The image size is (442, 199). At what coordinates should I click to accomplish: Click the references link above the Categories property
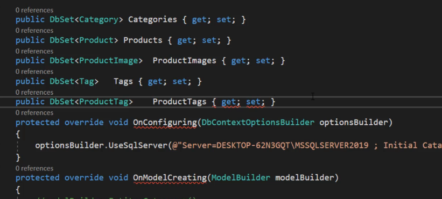pyautogui.click(x=34, y=10)
